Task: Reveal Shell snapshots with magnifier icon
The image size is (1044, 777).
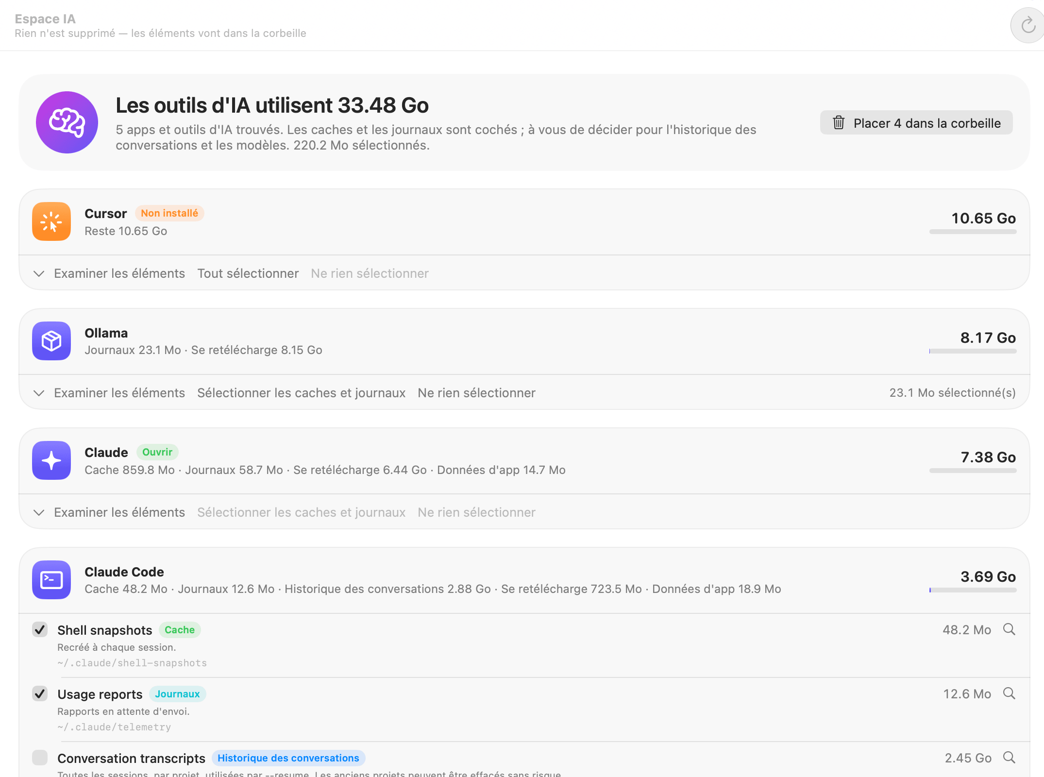Action: tap(1009, 629)
